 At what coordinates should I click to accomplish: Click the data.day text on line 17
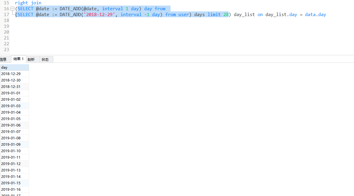coord(315,14)
